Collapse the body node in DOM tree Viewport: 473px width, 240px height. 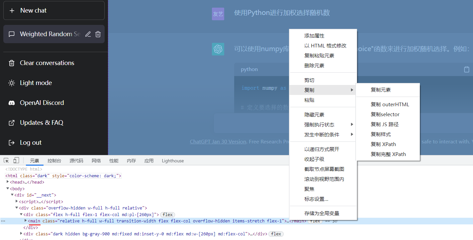coord(8,189)
